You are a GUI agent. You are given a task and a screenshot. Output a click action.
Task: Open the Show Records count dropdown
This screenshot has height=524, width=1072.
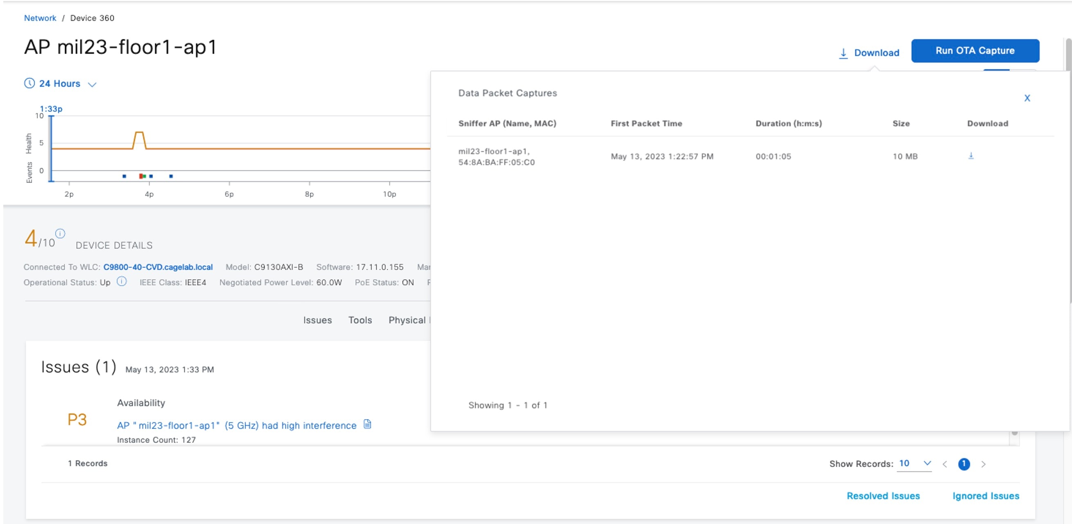tap(914, 464)
